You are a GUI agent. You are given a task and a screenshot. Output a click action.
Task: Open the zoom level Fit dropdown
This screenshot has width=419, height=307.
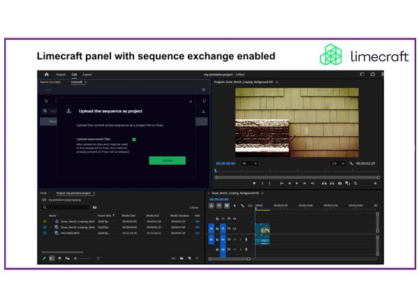click(249, 163)
